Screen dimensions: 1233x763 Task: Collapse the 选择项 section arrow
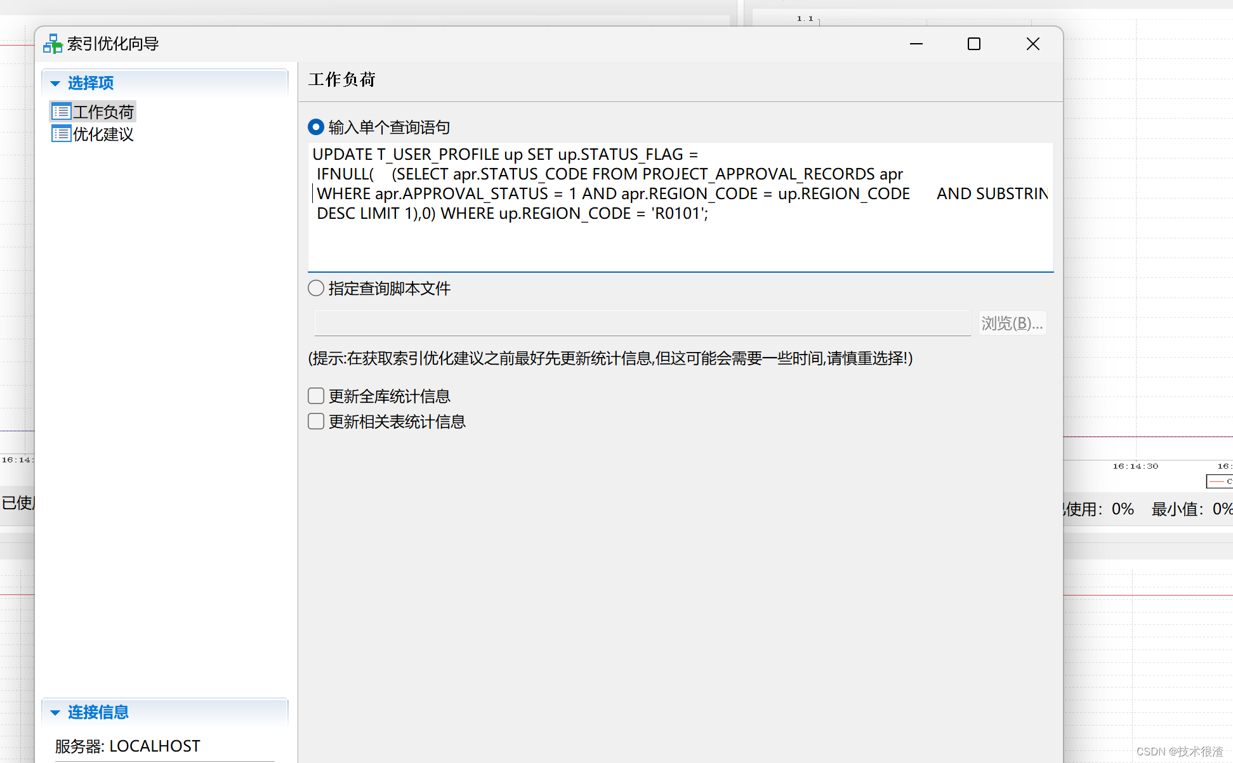(55, 83)
